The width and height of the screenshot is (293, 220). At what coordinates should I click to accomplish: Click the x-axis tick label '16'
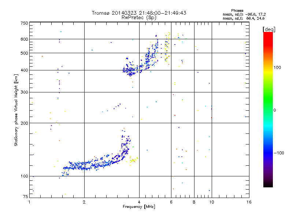(249, 202)
